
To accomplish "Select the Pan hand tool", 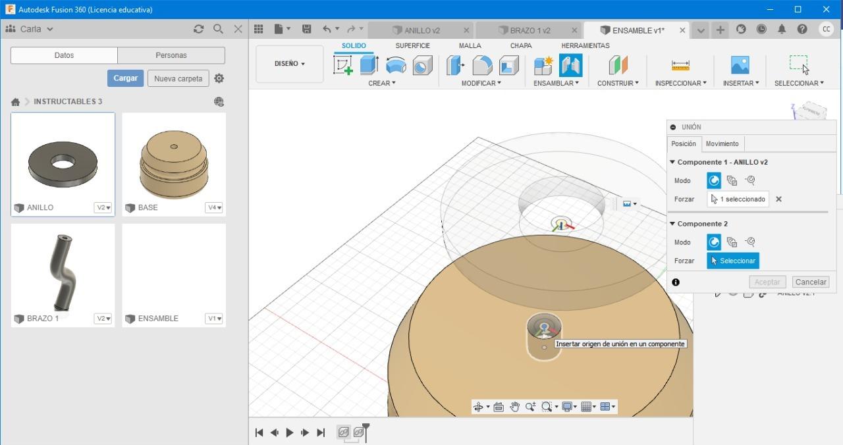I will click(x=514, y=407).
